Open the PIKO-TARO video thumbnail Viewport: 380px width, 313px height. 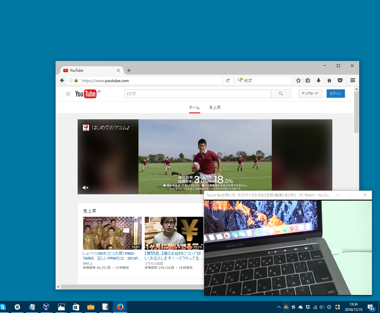pos(112,233)
